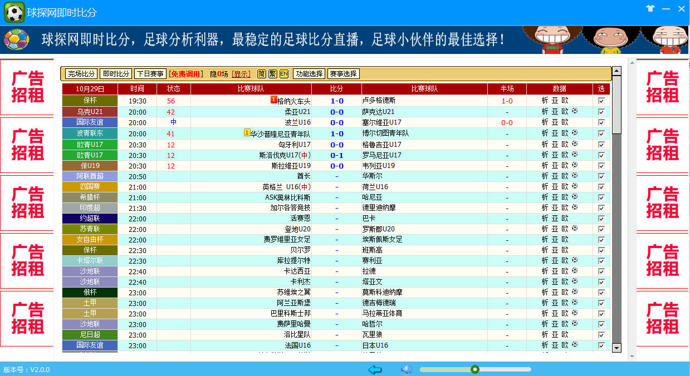Switch language to English with EN icon
This screenshot has height=376, width=690.
284,74
